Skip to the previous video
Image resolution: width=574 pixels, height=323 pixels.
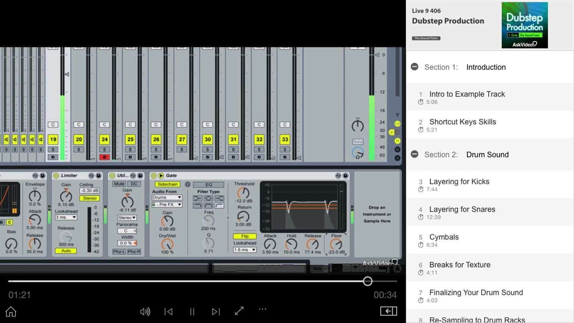169,311
